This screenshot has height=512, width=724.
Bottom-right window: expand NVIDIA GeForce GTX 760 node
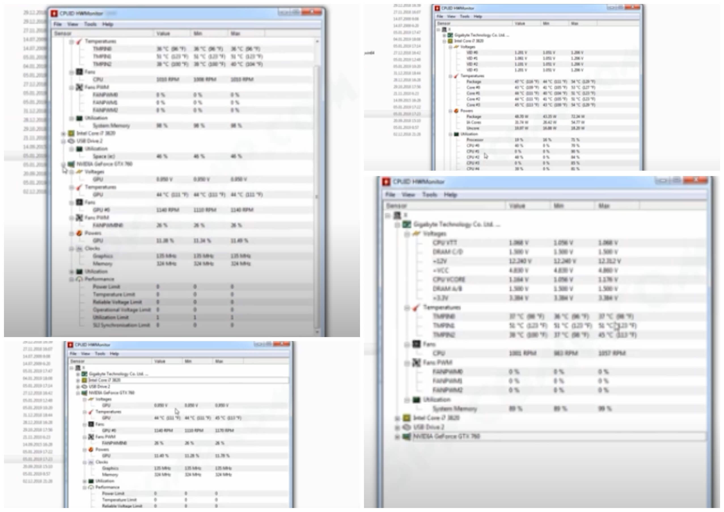coord(397,437)
